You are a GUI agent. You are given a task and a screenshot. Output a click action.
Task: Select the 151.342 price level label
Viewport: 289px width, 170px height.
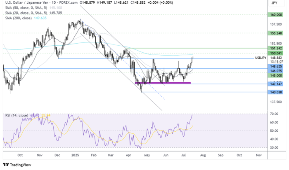[x=275, y=49]
